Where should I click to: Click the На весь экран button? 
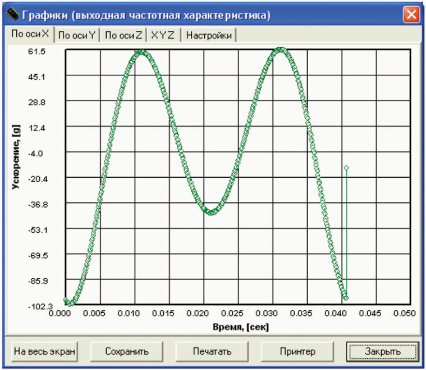pyautogui.click(x=44, y=351)
